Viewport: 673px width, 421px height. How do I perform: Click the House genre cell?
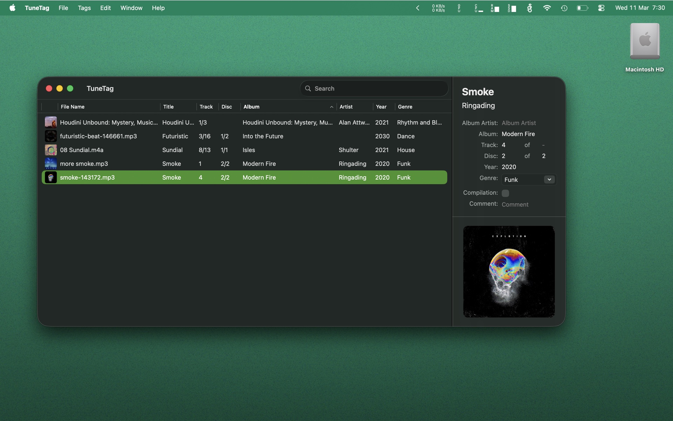[406, 150]
